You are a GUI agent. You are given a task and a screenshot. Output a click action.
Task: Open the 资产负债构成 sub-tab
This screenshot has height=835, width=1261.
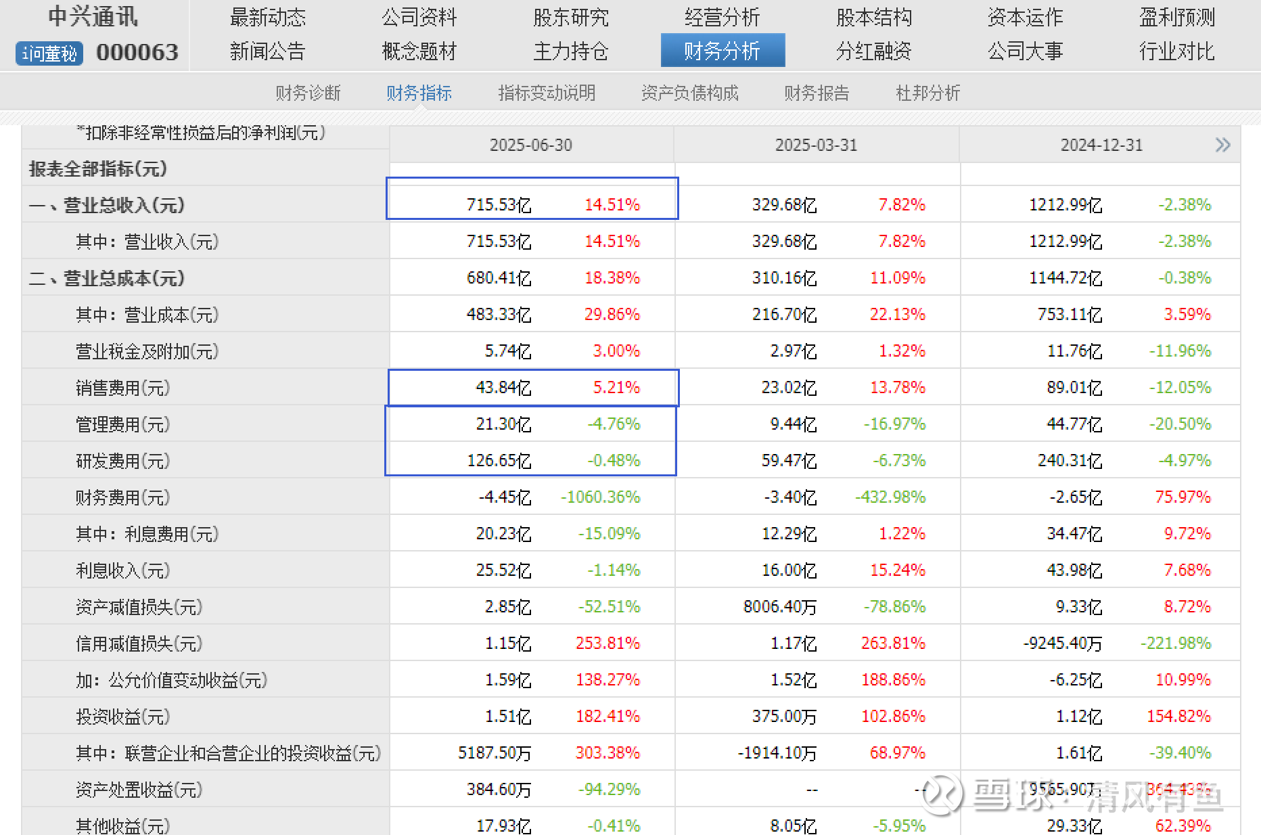pos(690,93)
